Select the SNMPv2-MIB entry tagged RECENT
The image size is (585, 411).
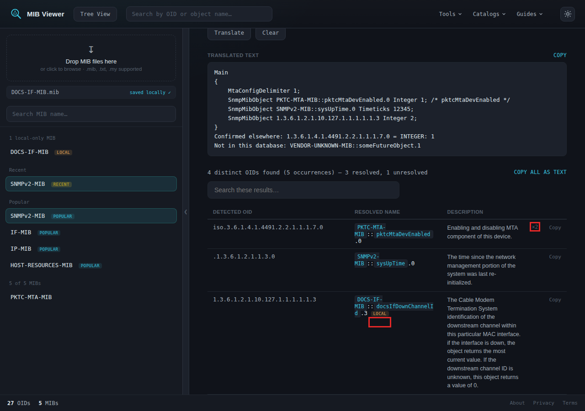[x=91, y=184]
